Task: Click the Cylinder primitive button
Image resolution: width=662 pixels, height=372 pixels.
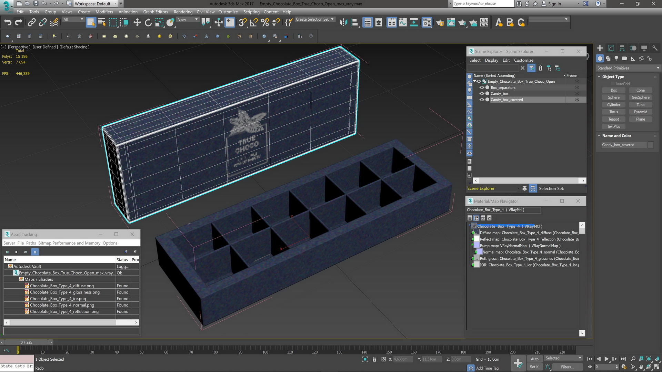Action: 614,105
